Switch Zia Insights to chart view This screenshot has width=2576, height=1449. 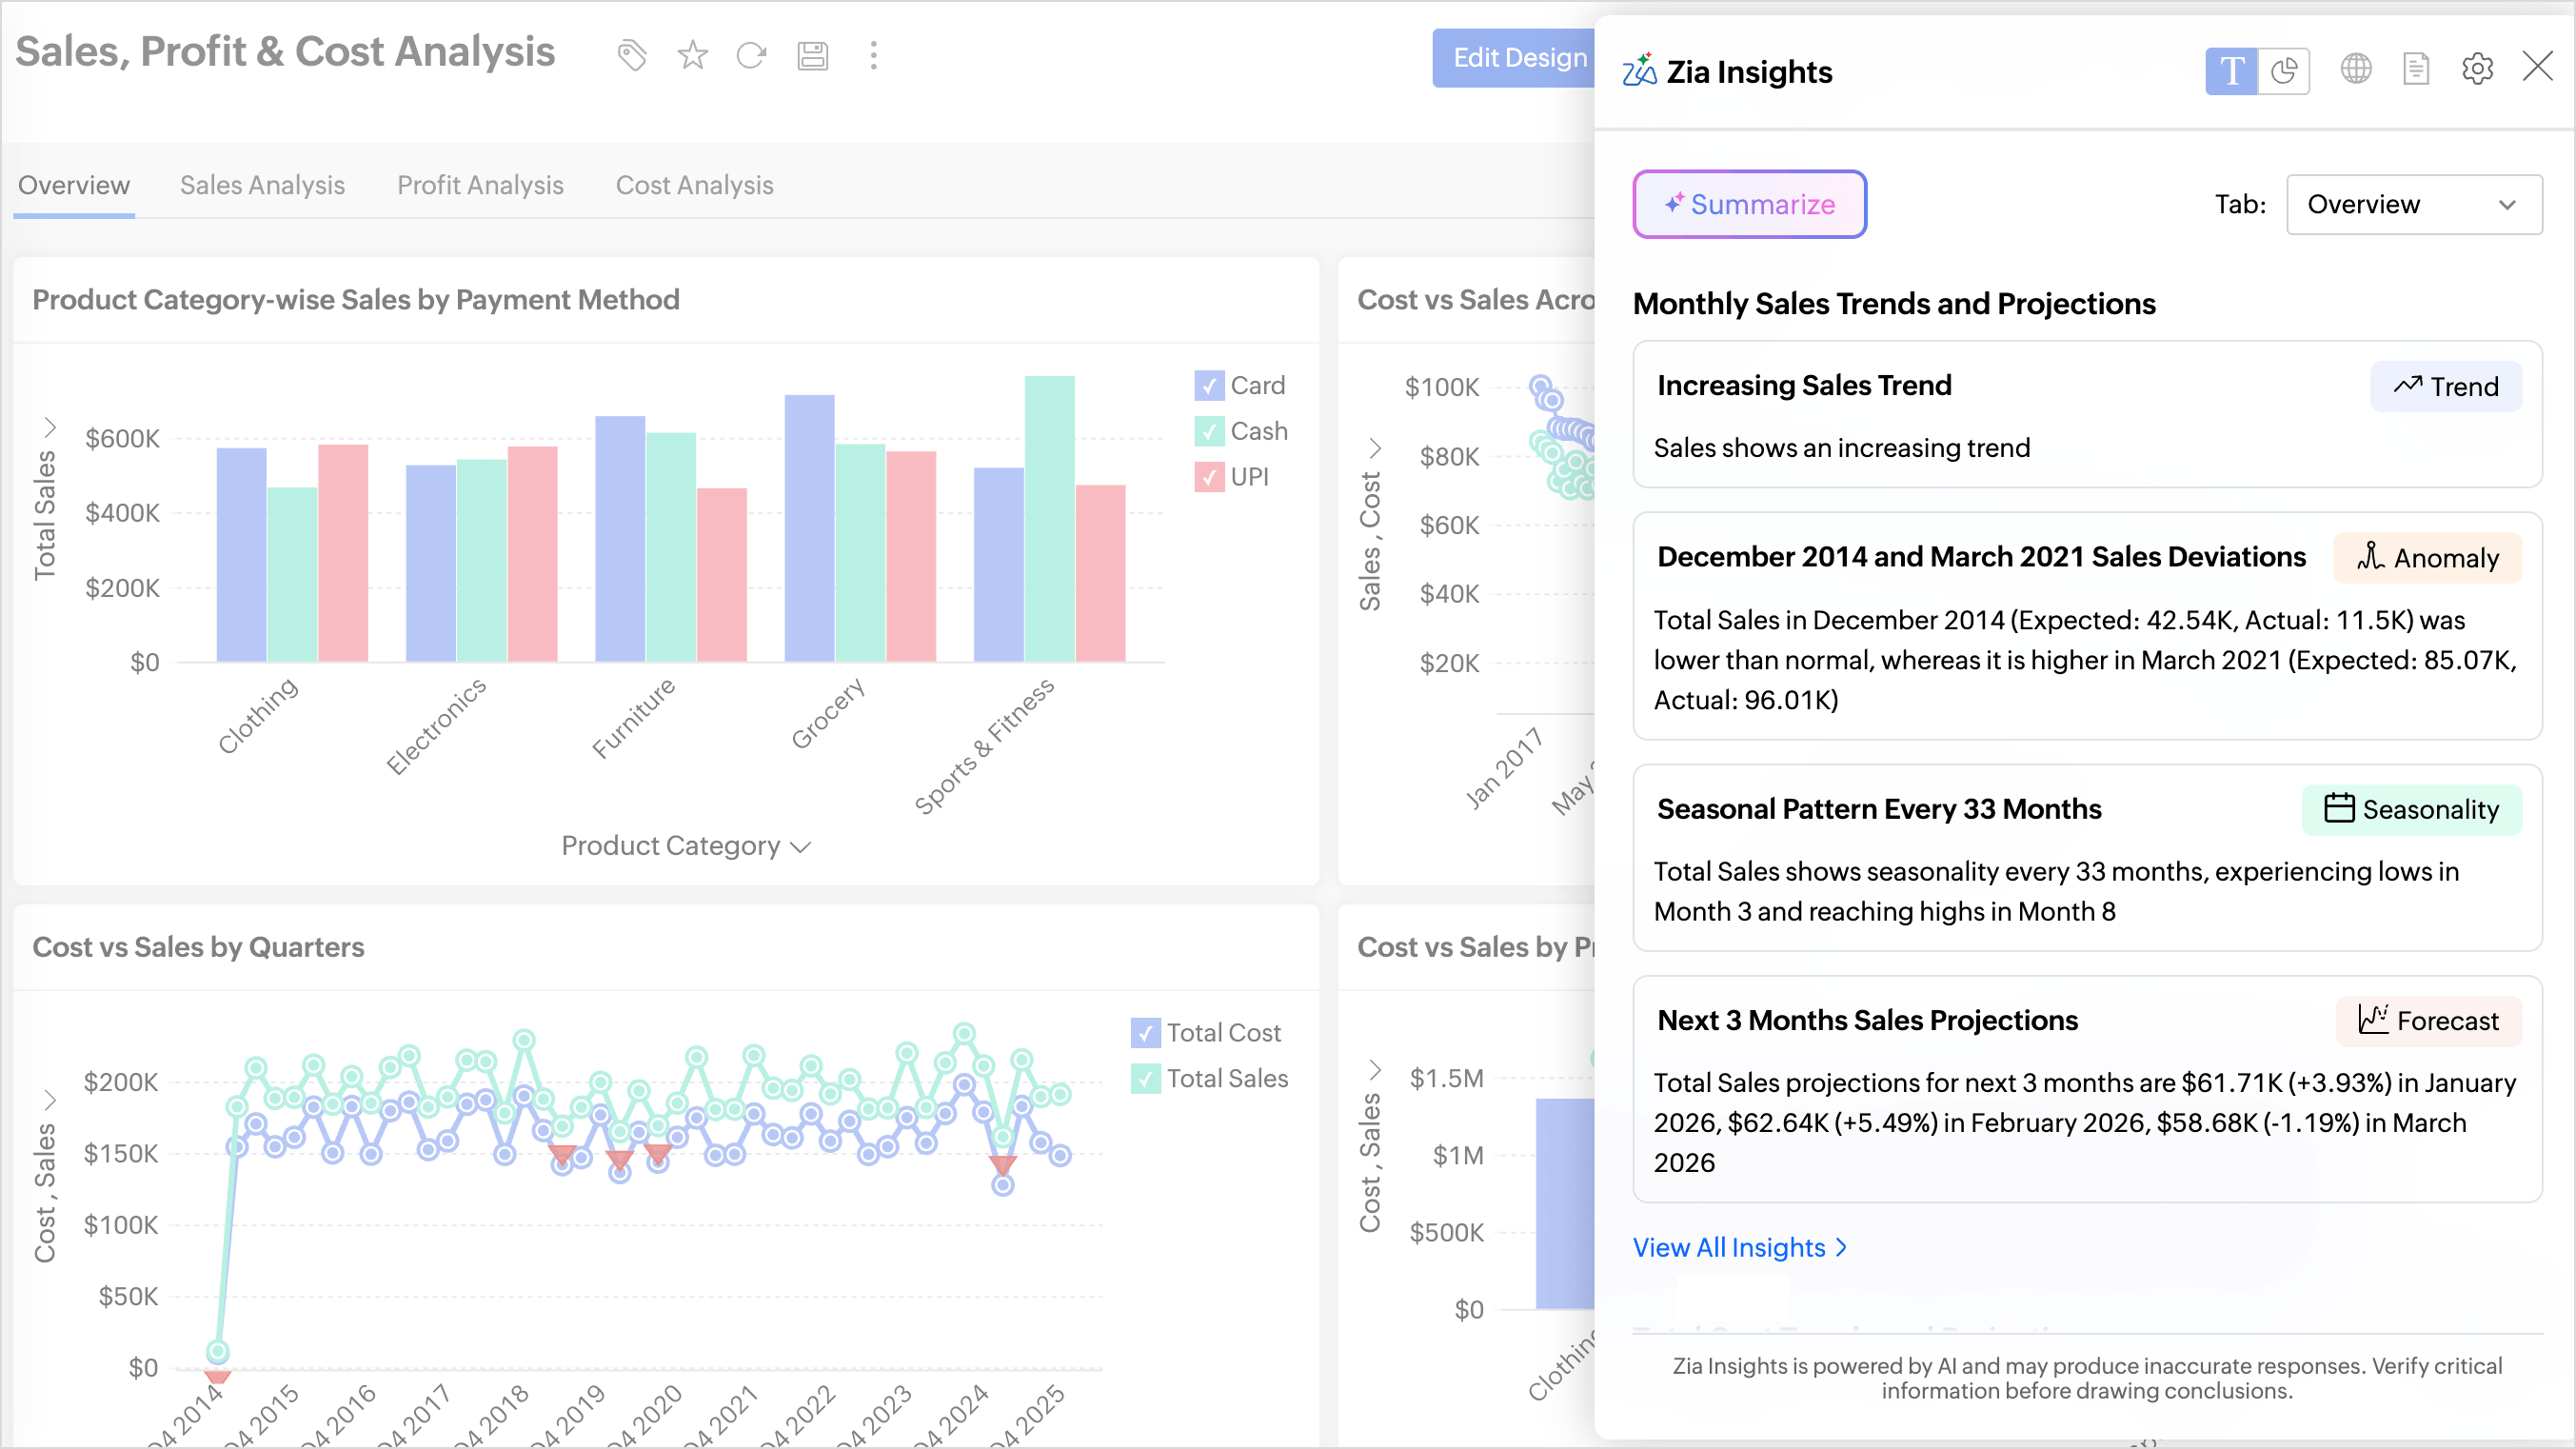2284,71
